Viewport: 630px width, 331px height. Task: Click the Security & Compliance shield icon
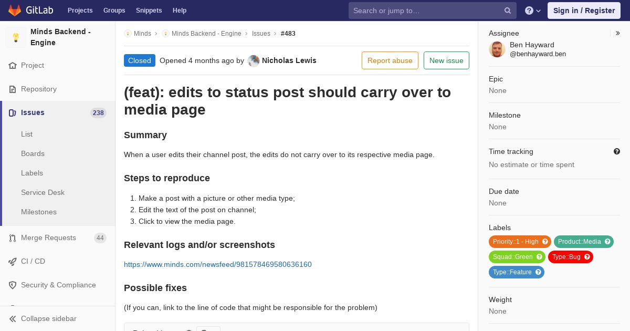coord(13,285)
